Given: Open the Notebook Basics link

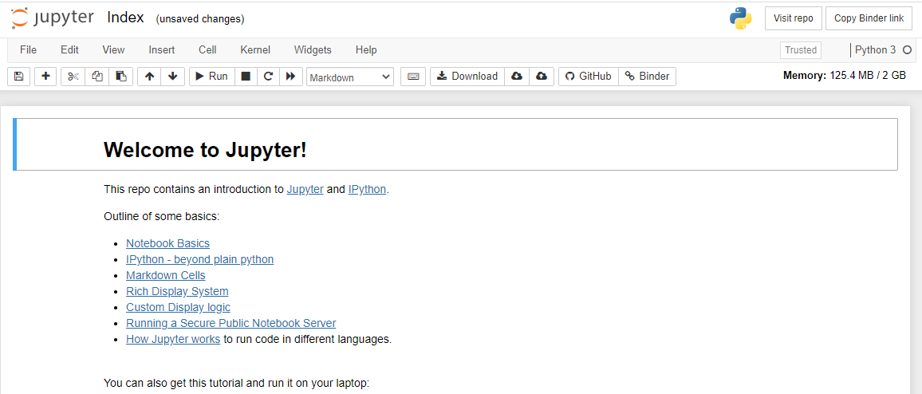Looking at the screenshot, I should 167,243.
